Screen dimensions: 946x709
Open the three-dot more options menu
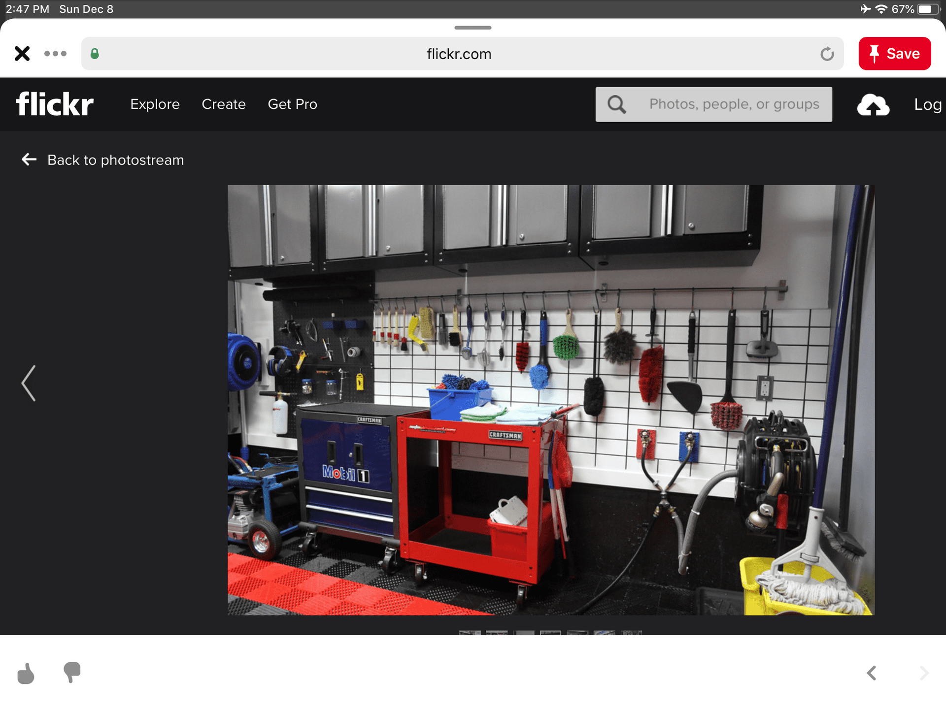(x=55, y=53)
